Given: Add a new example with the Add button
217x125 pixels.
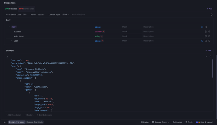Looking at the screenshot, I should (208, 51).
